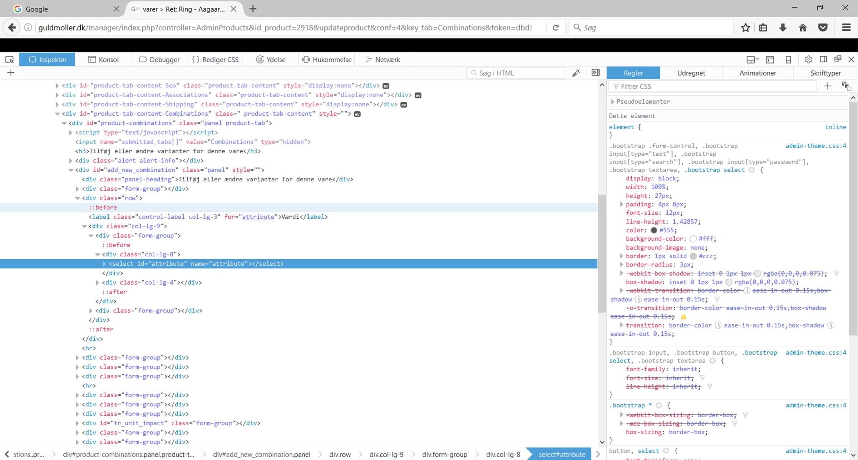
Task: Click the attribute link in label
Action: click(x=258, y=217)
